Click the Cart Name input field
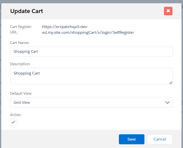183x148 pixels. 91,52
